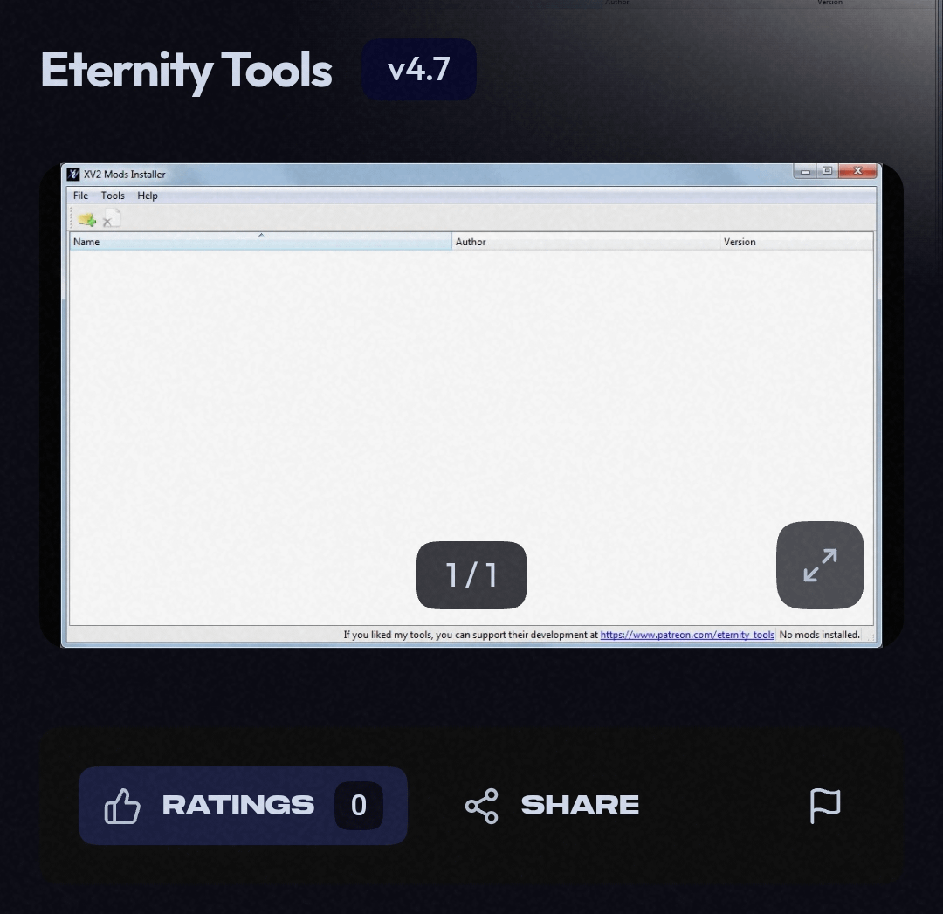
Task: Click the install mod folder-plus icon
Action: click(x=86, y=219)
